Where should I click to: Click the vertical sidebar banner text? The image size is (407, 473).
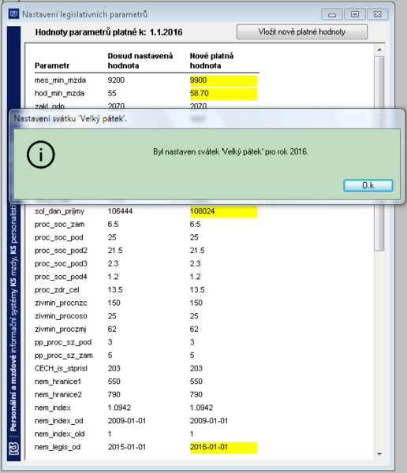[x=13, y=317]
